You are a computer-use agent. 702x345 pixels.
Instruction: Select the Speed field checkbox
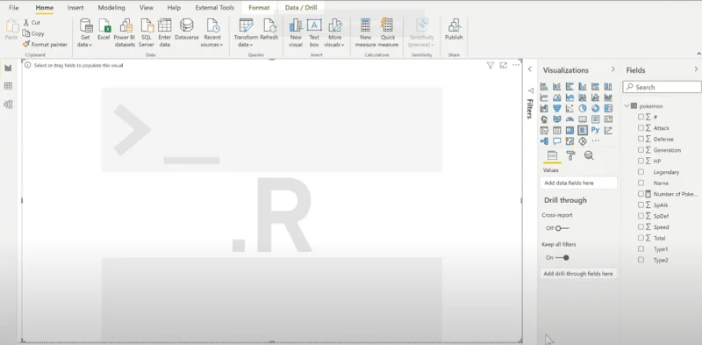tap(641, 226)
